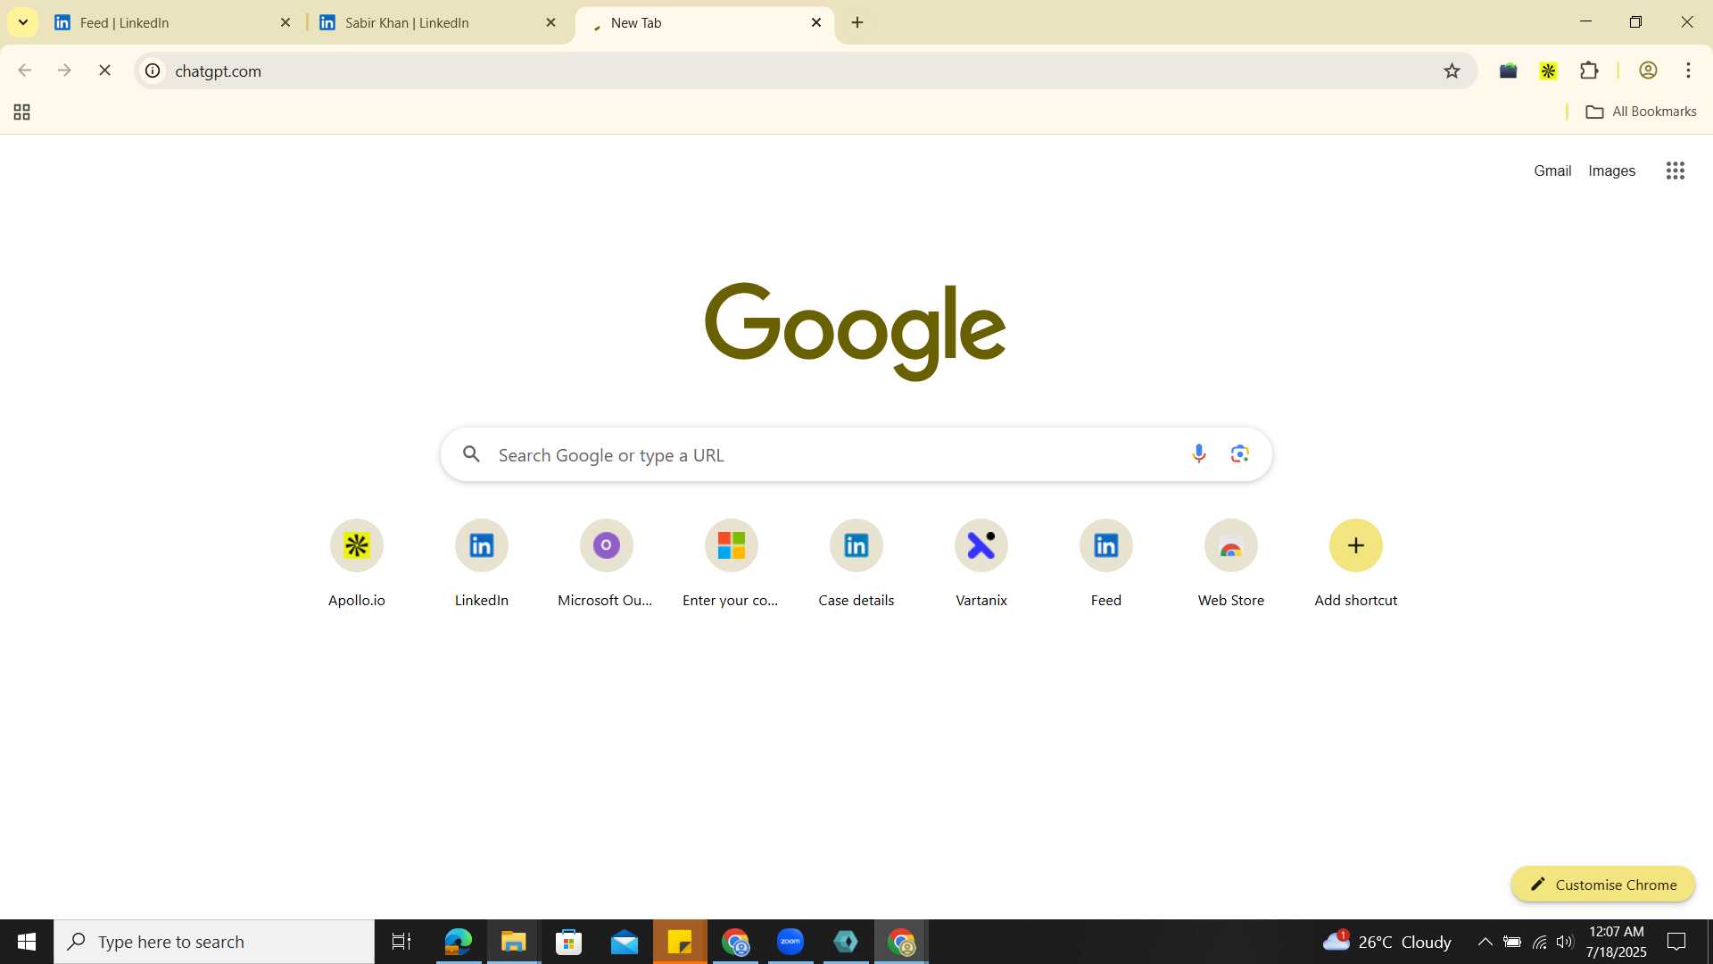Open the Microsoft Outlook shortcut
Viewport: 1713px width, 964px height.
[606, 563]
